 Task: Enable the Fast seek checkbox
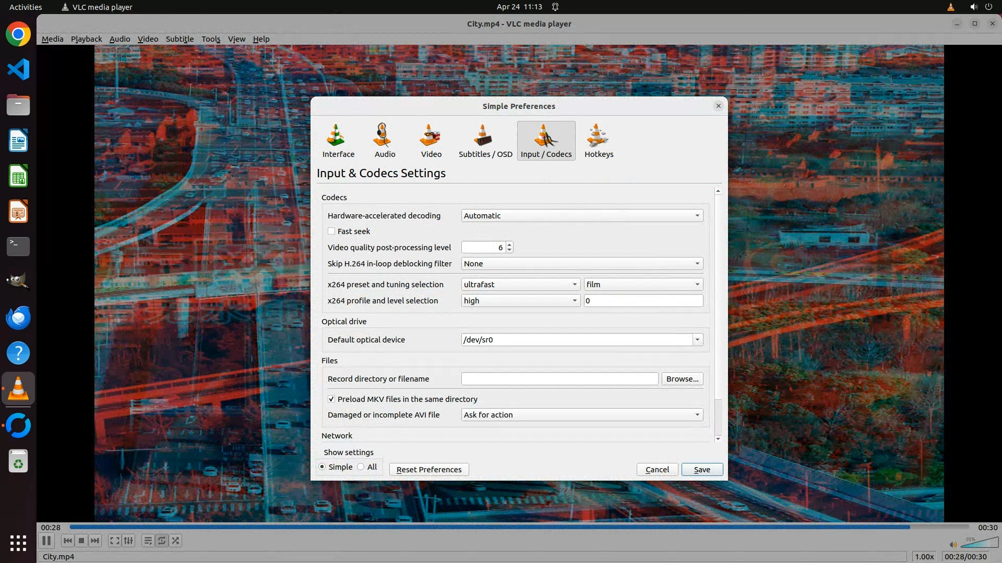pyautogui.click(x=331, y=231)
